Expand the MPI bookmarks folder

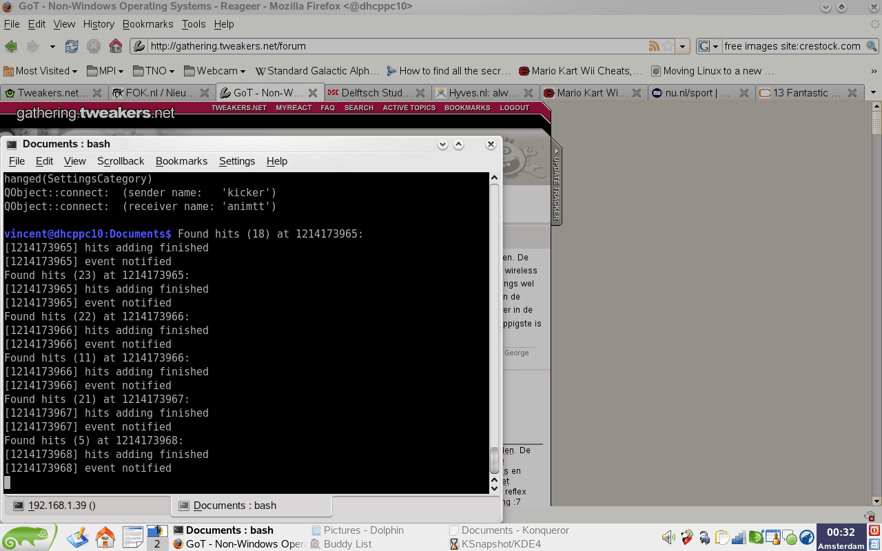point(105,71)
